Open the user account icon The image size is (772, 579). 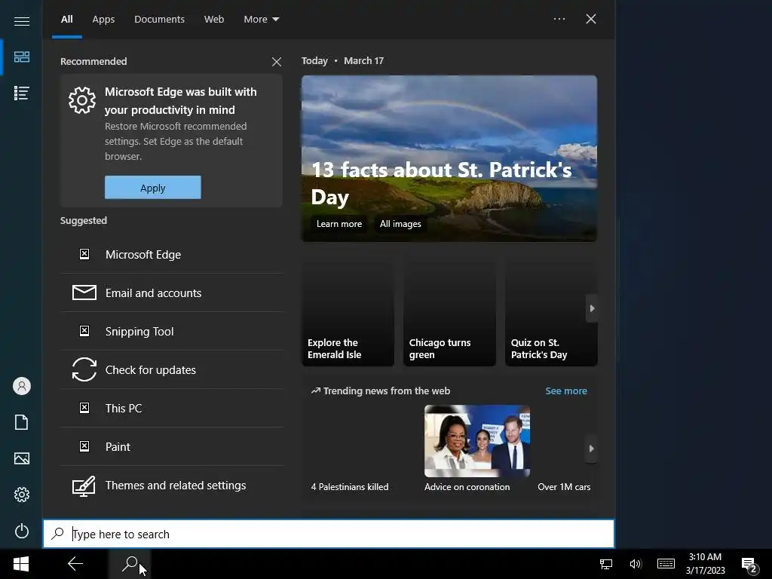[22, 386]
